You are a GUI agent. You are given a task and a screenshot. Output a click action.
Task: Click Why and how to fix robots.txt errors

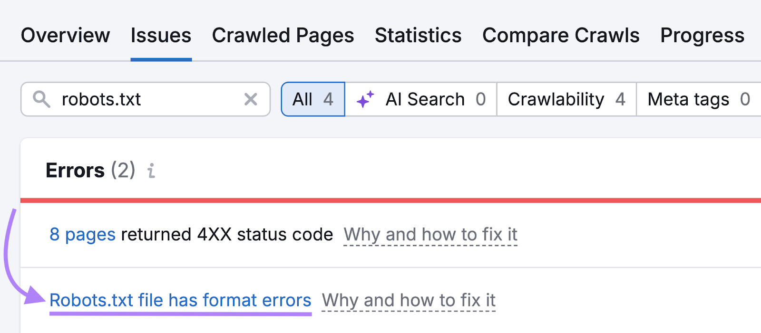coord(408,300)
